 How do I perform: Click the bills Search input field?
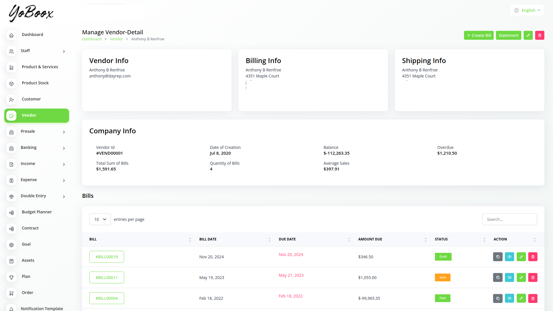[x=509, y=219]
